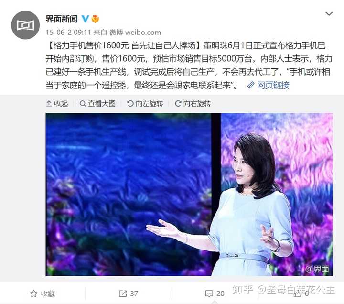Click the blue V verification badge
The image size is (344, 304).
(86, 19)
